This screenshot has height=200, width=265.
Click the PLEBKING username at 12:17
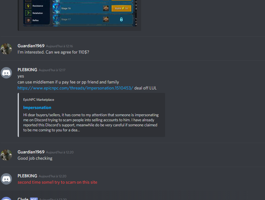tap(27, 70)
